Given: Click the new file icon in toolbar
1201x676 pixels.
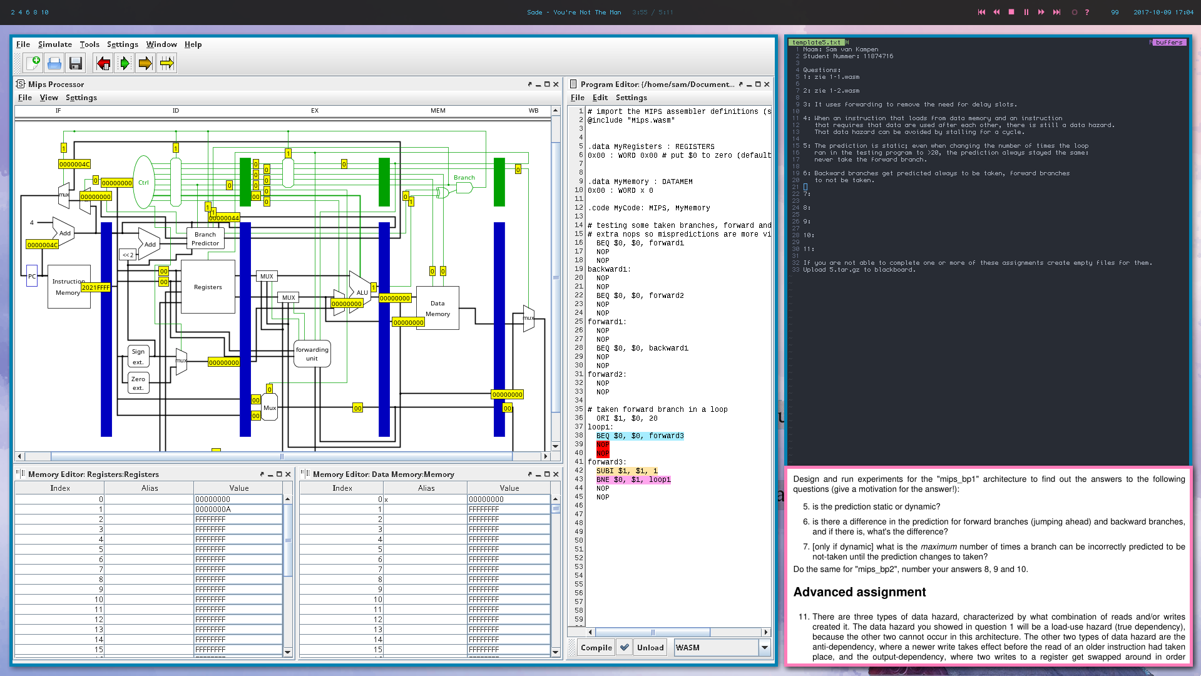Looking at the screenshot, I should [x=33, y=63].
